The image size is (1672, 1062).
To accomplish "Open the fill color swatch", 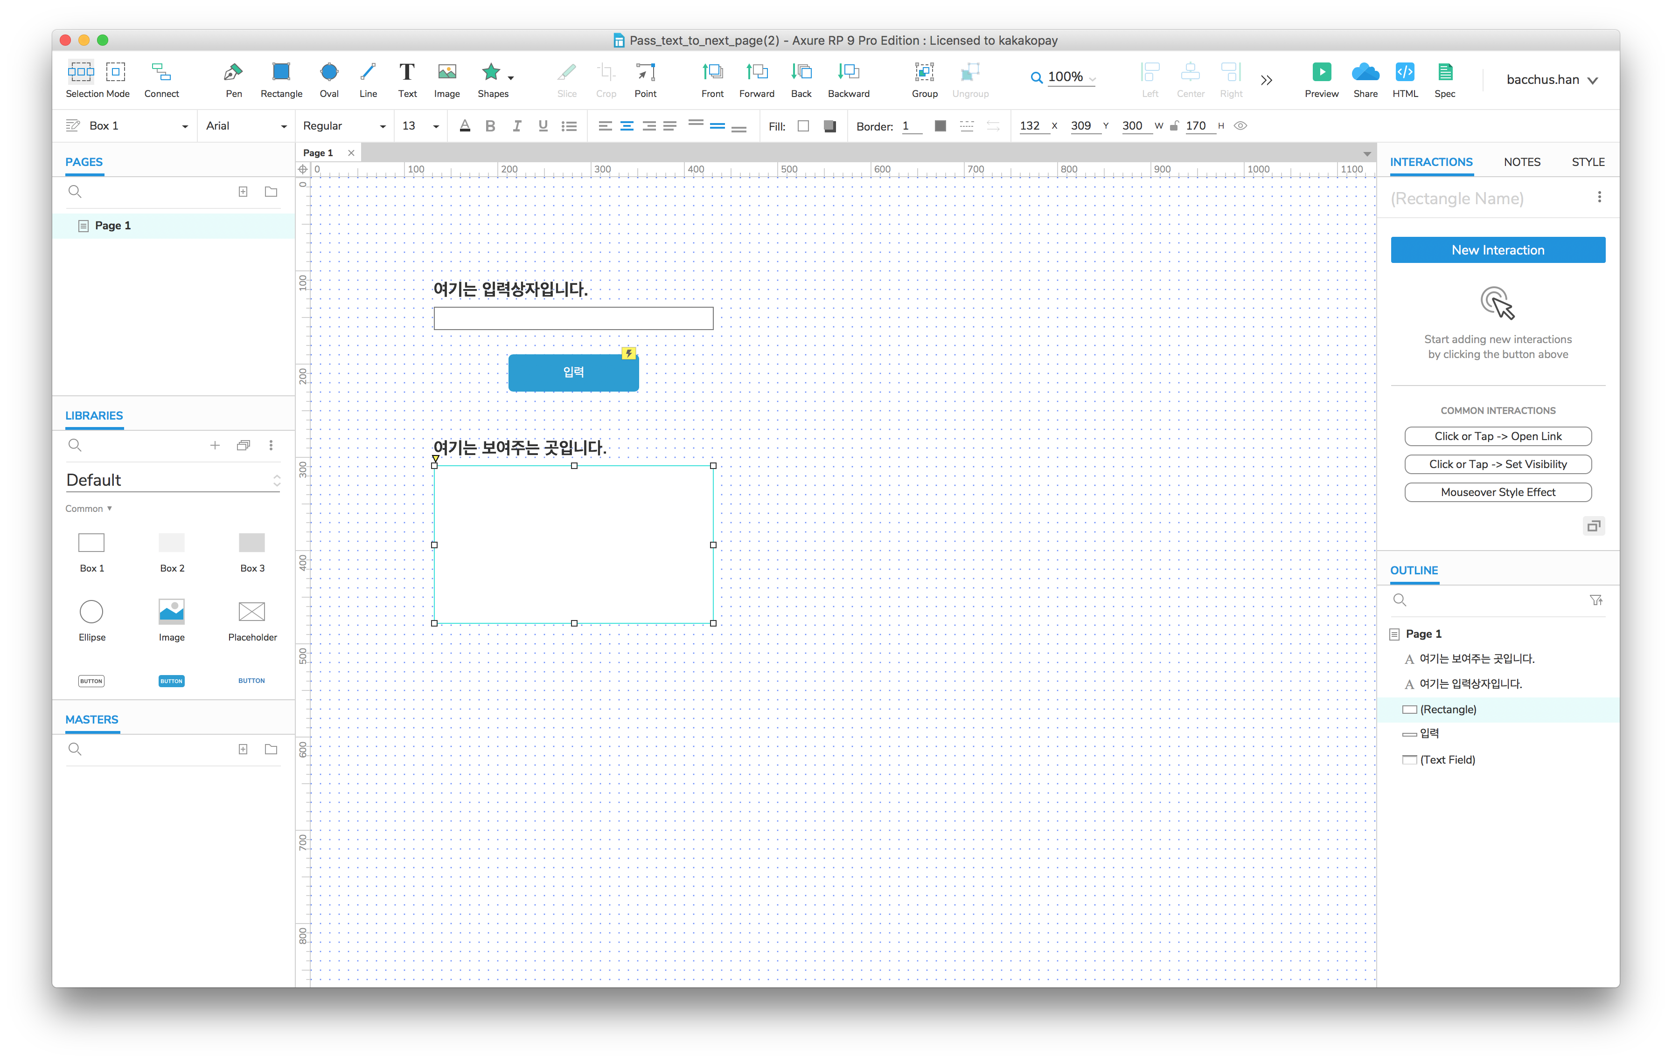I will [x=803, y=126].
